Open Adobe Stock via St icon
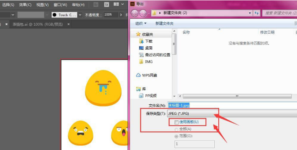This screenshot has width=297, height=150. pos(107,4)
